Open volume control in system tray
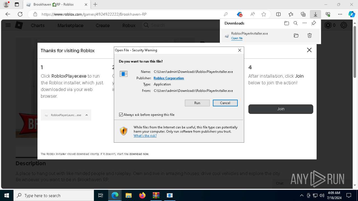Image resolution: width=358 pixels, height=201 pixels. 322,195
